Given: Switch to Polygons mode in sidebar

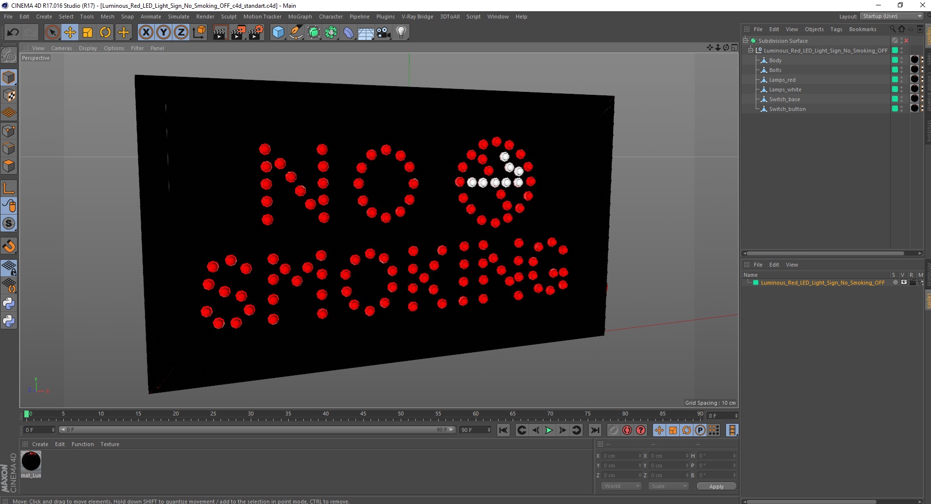Looking at the screenshot, I should click(9, 166).
